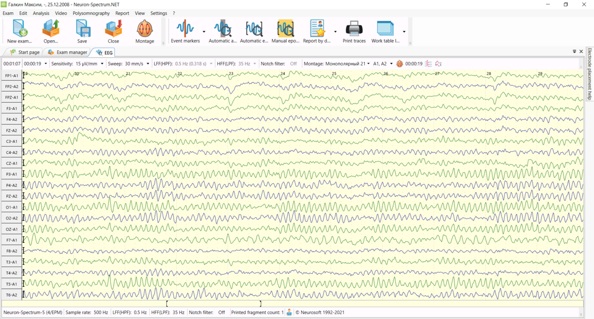Open the Analysis menu

point(41,13)
